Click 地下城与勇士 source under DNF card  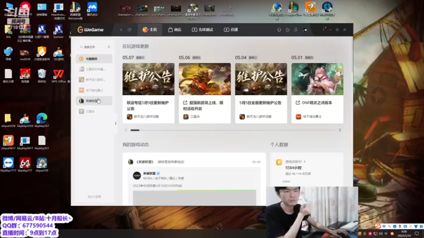tap(309, 116)
